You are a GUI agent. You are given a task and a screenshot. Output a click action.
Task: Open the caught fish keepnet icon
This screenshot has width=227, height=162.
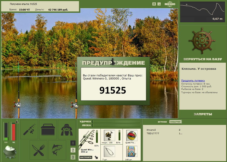(x=57, y=150)
